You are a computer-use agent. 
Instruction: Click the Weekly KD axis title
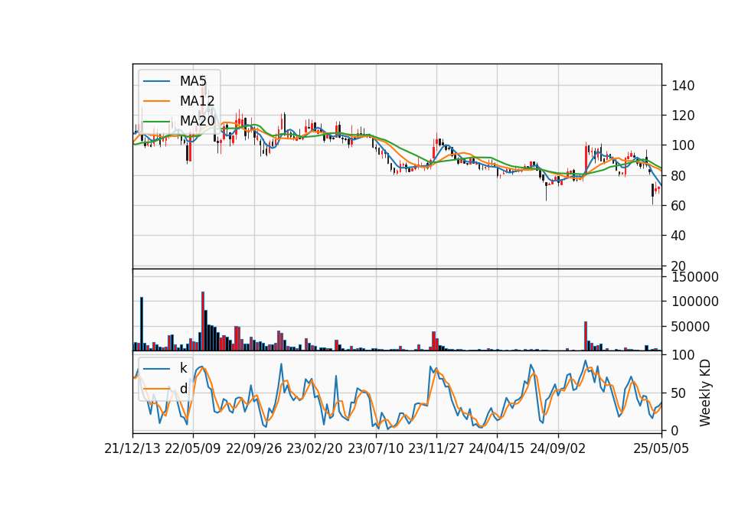705,393
